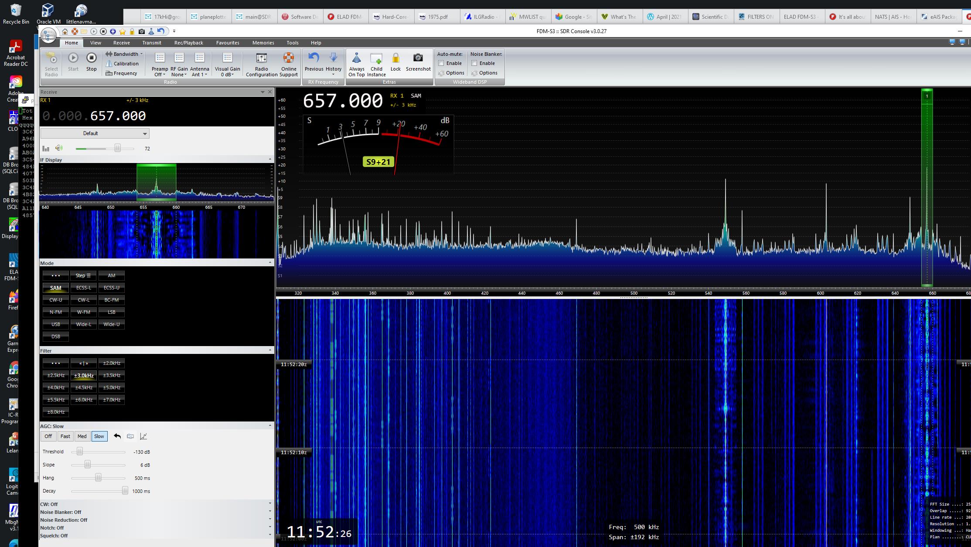The image size is (971, 547).
Task: Click the ILGRadio browser tab in taskbar
Action: [482, 17]
